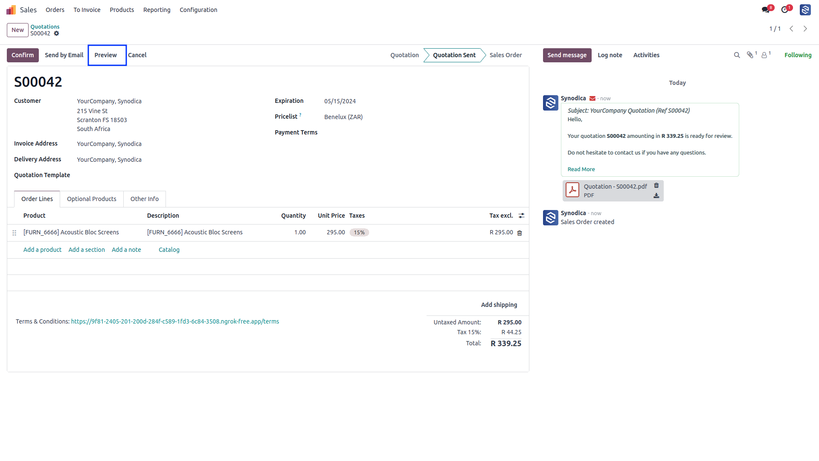Open attachments paperclip icon
The height and width of the screenshot is (461, 819).
(750, 55)
